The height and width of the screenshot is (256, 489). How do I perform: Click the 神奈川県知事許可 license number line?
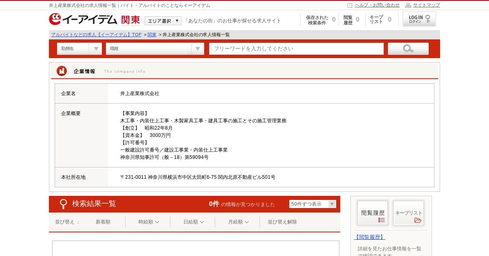click(x=164, y=157)
